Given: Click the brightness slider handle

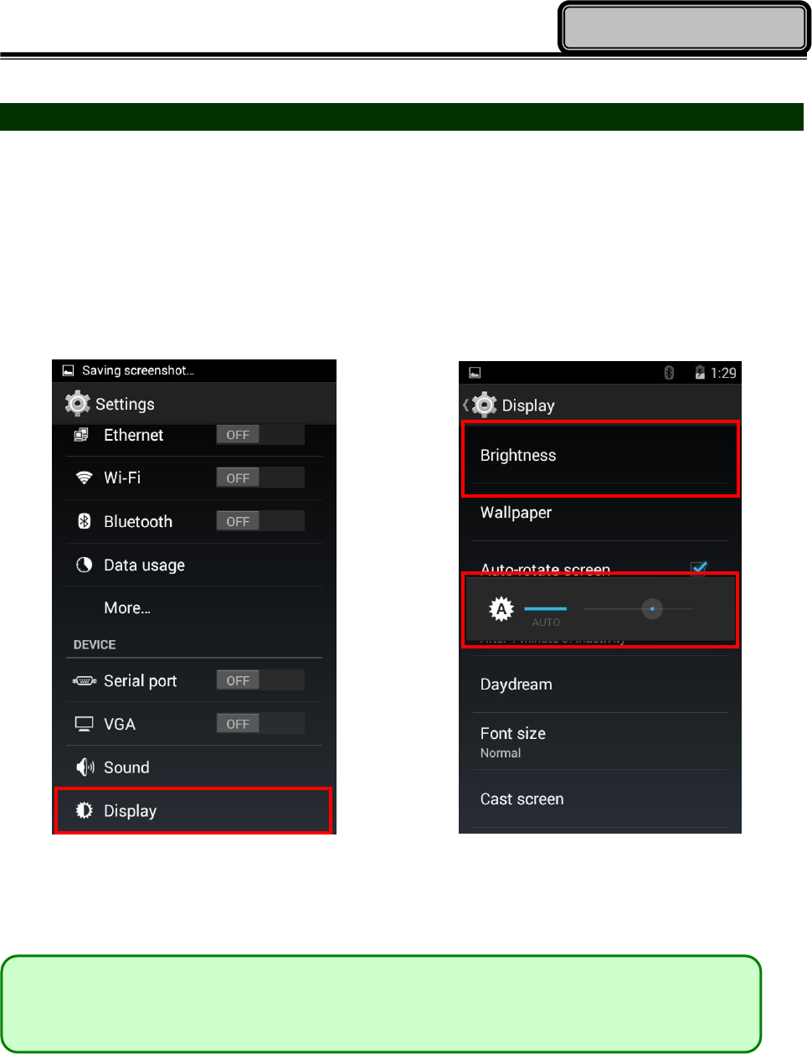Looking at the screenshot, I should [652, 609].
